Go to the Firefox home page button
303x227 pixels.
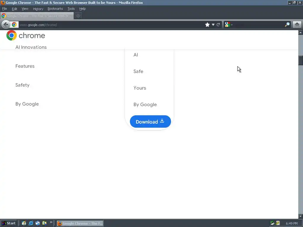pos(297,25)
